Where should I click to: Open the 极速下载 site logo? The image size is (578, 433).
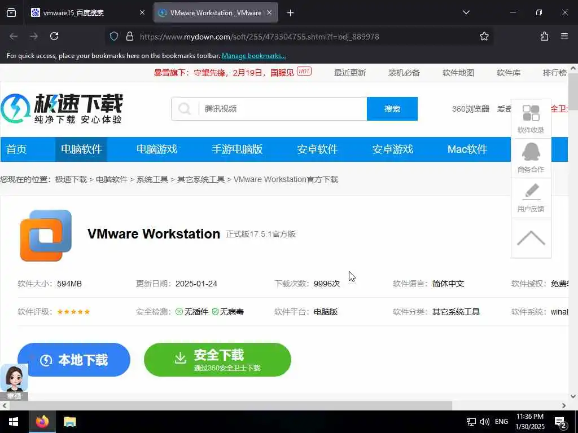62,109
